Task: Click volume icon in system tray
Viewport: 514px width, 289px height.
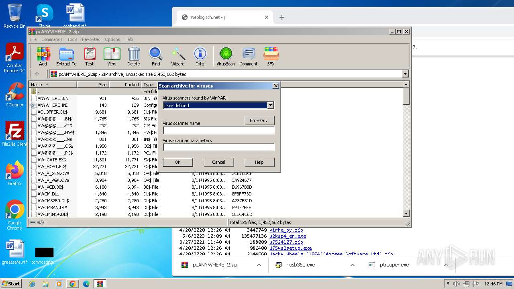Action: click(457, 284)
